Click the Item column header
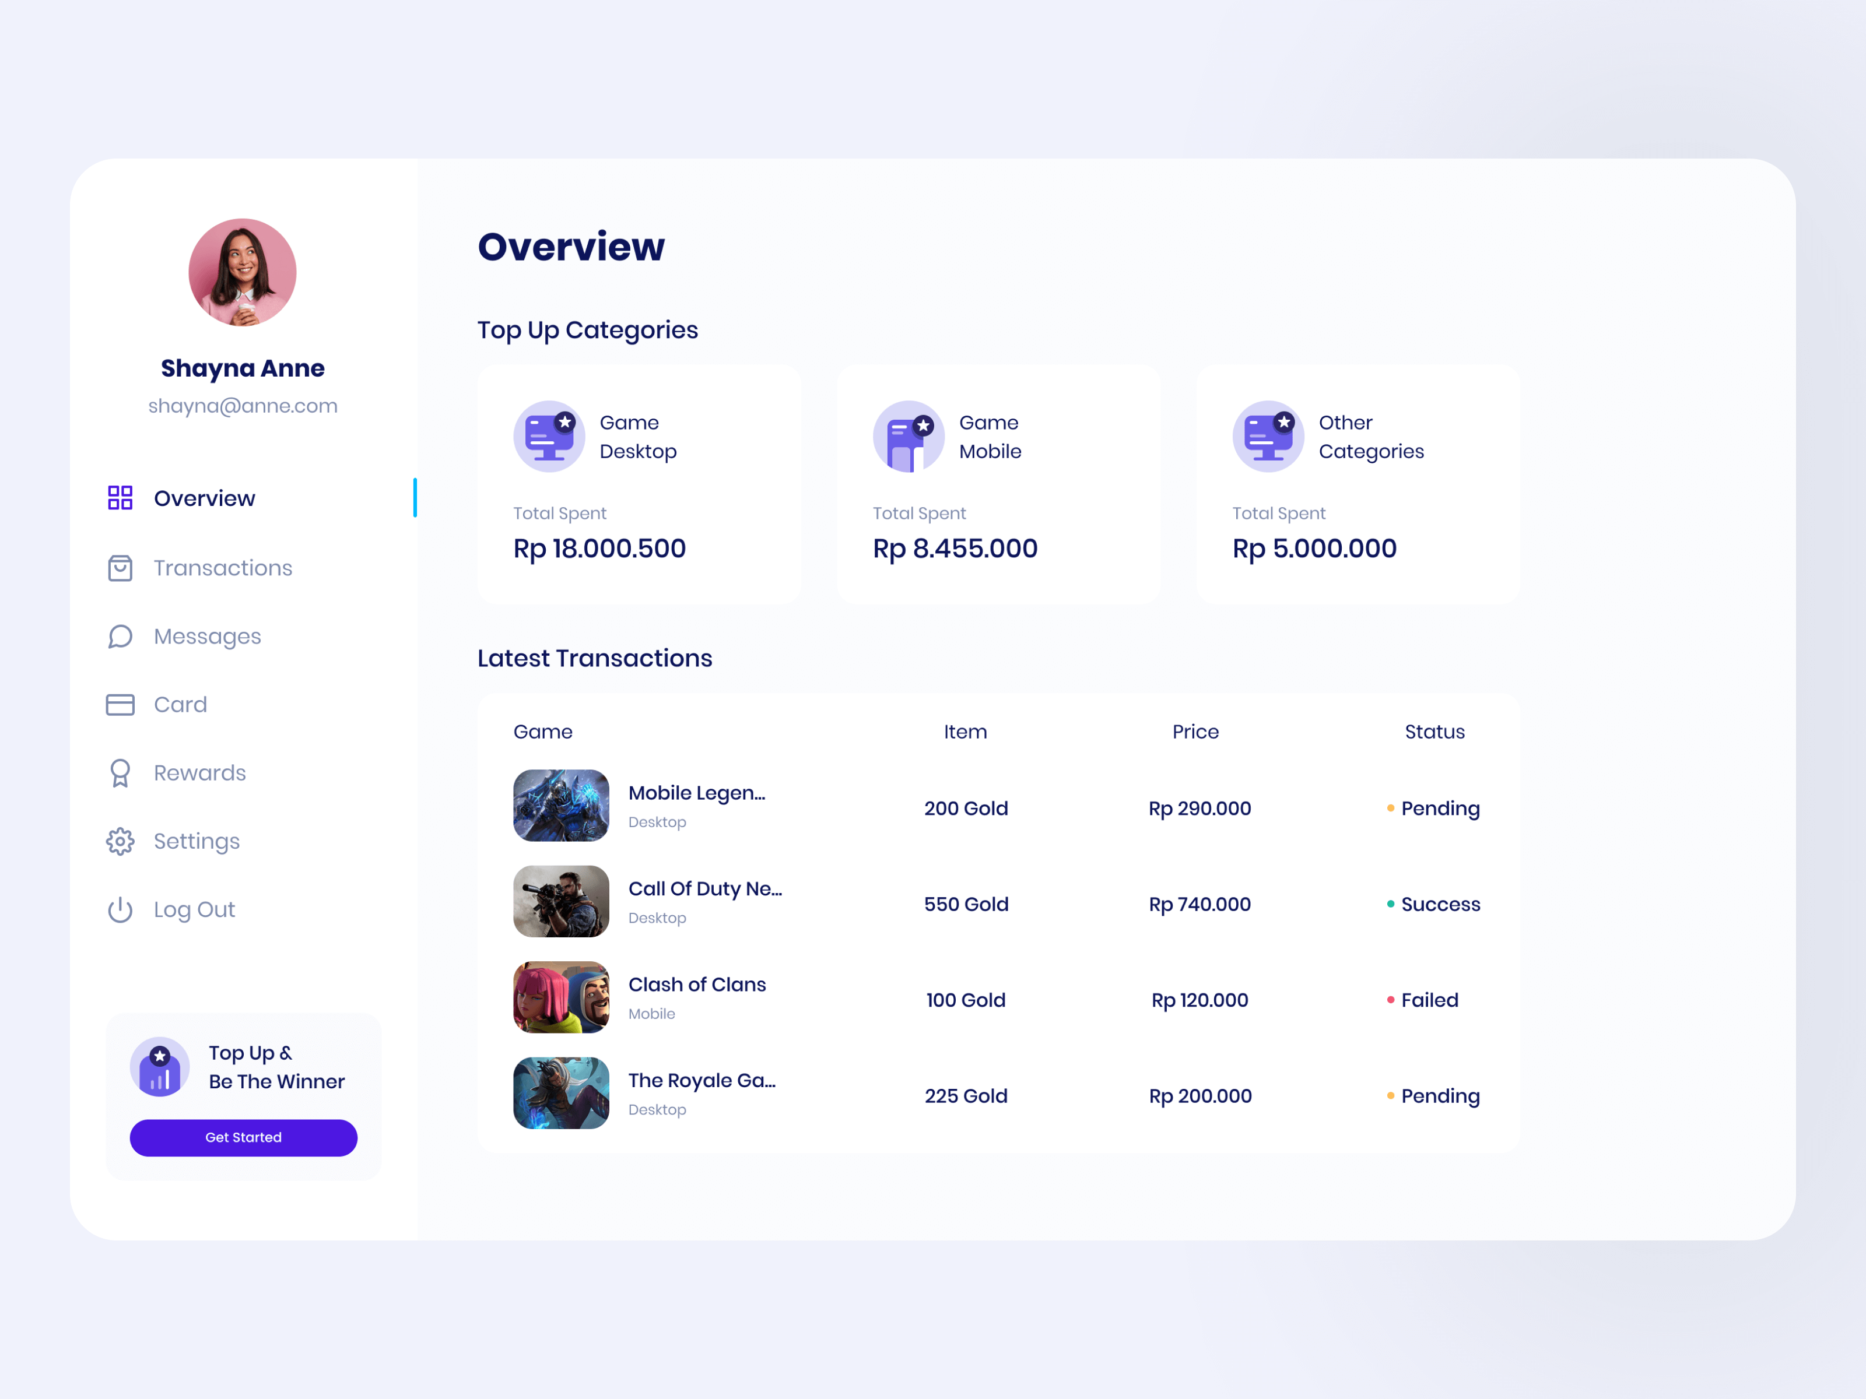The image size is (1866, 1399). point(965,731)
